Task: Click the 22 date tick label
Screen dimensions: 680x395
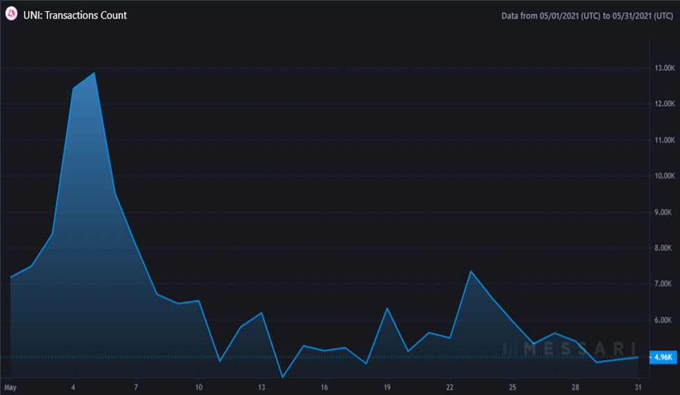Action: pyautogui.click(x=450, y=387)
